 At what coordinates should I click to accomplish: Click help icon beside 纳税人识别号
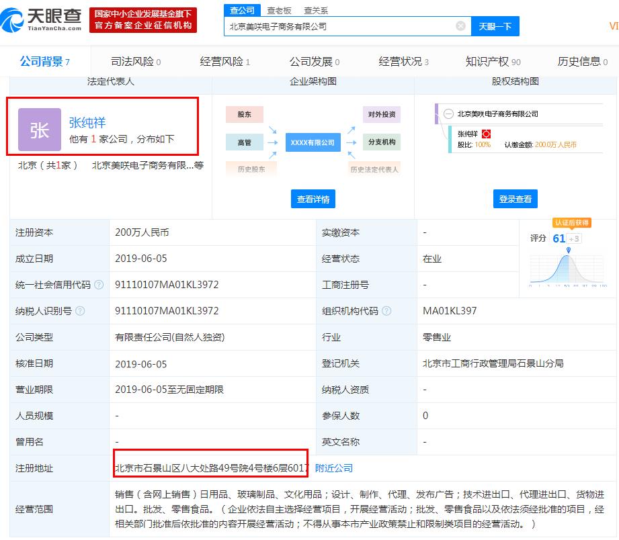click(x=81, y=311)
